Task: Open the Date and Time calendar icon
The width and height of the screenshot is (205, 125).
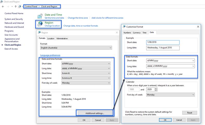Action: (x=40, y=16)
